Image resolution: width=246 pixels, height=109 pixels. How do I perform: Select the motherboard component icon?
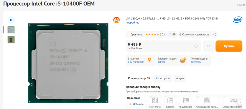click(155, 100)
